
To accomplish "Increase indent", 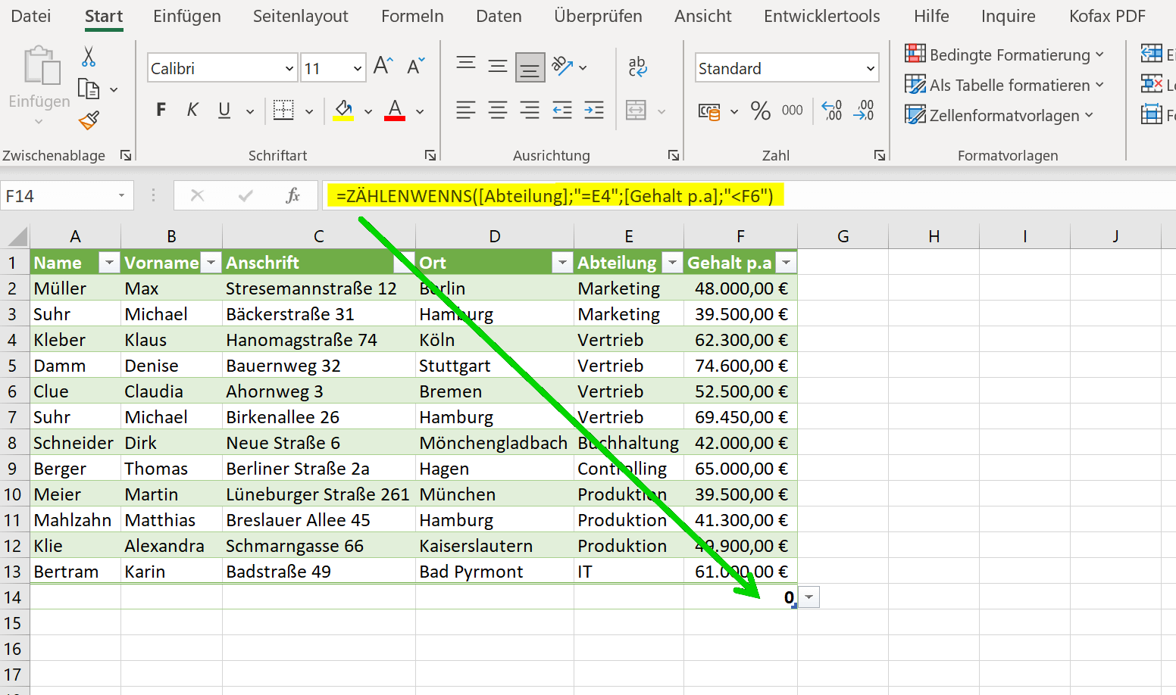I will 594,111.
